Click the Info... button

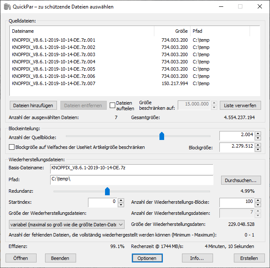(197, 258)
